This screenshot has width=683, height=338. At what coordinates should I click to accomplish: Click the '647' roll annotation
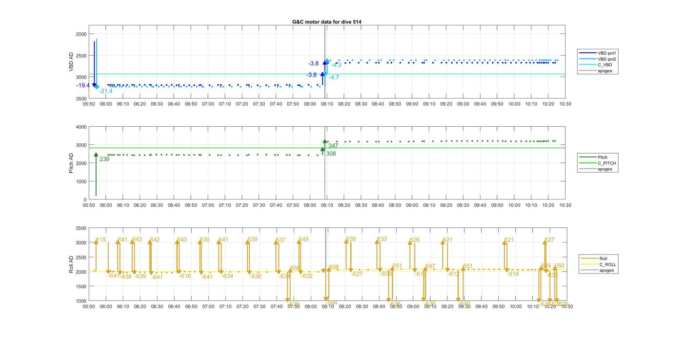click(x=430, y=266)
